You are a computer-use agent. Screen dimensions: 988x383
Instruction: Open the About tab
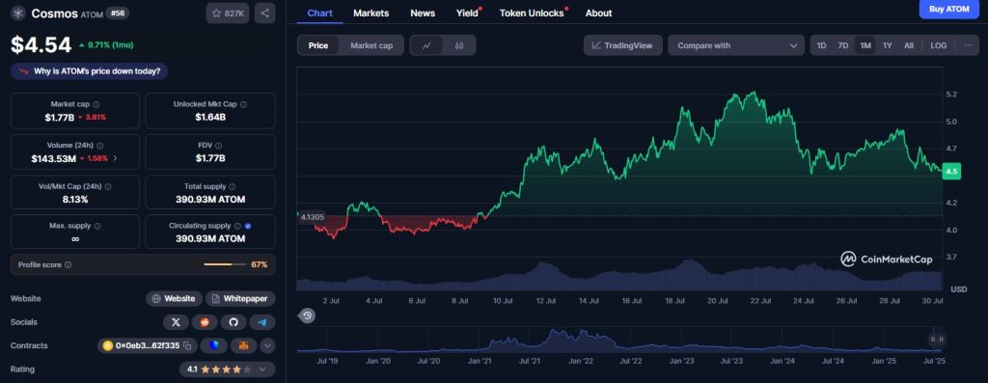[598, 13]
